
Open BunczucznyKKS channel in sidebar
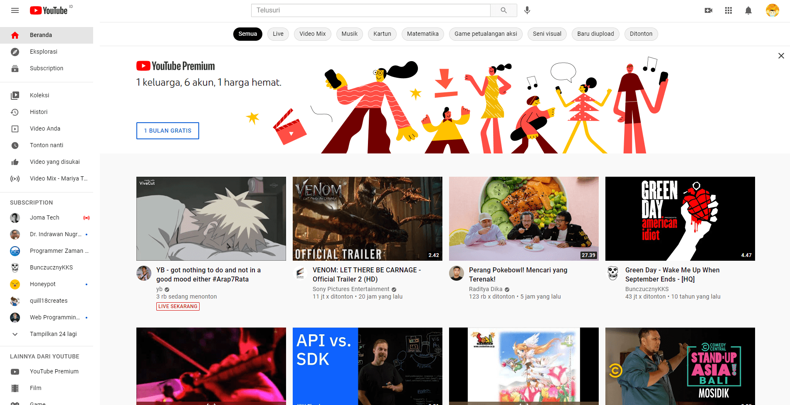click(47, 267)
